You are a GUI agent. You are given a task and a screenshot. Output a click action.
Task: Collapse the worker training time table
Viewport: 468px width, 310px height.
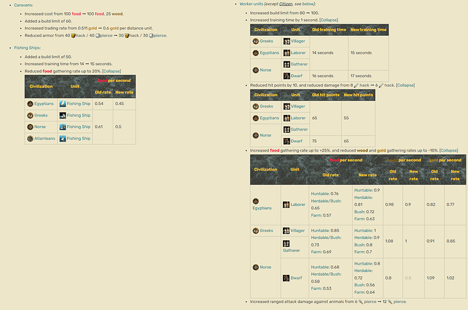click(x=328, y=20)
